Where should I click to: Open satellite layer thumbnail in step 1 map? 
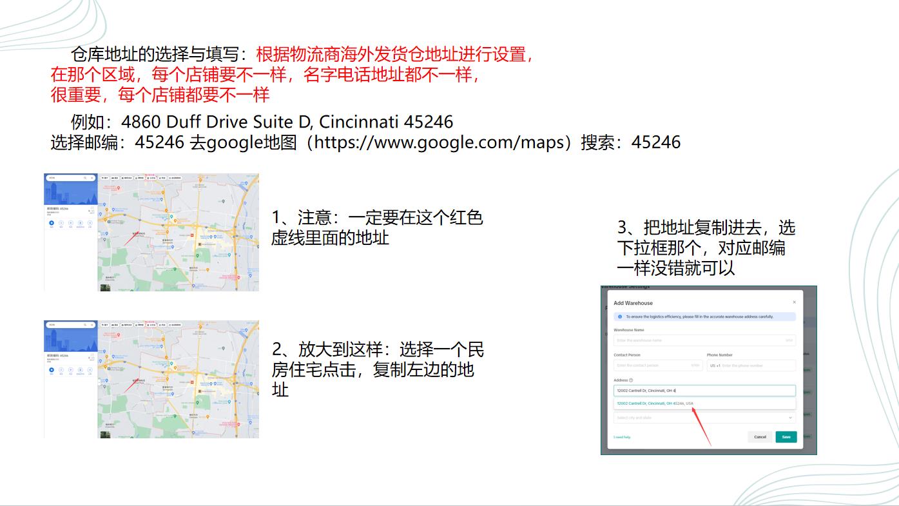click(105, 287)
